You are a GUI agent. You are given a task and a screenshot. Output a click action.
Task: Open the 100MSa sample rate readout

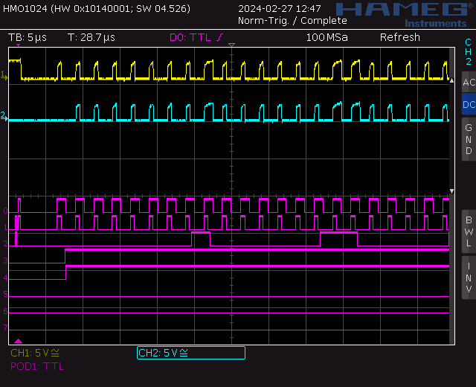(x=326, y=37)
